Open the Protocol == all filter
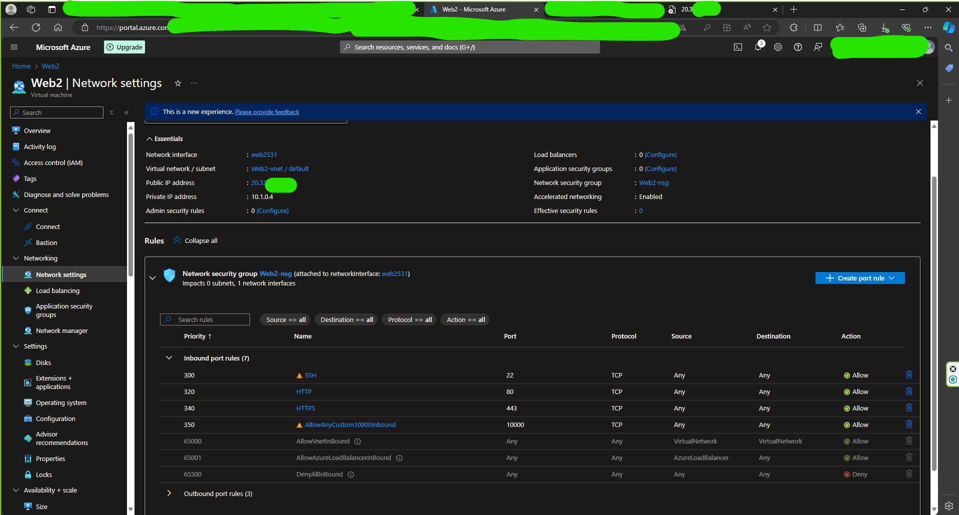Image resolution: width=959 pixels, height=515 pixels. [x=410, y=319]
